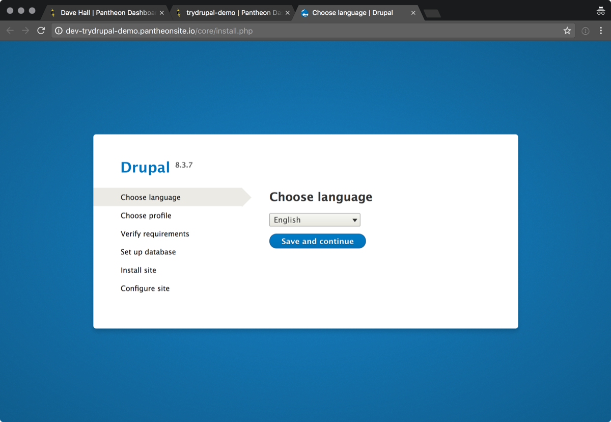Image resolution: width=611 pixels, height=422 pixels.
Task: Click the Choose language main heading
Action: click(321, 197)
